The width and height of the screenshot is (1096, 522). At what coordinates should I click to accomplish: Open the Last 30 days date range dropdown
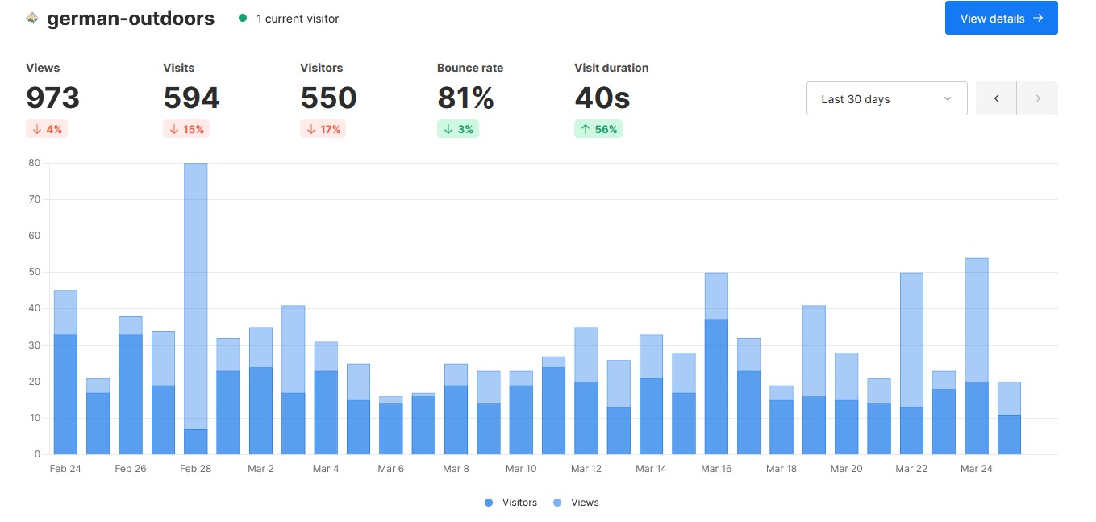[886, 98]
